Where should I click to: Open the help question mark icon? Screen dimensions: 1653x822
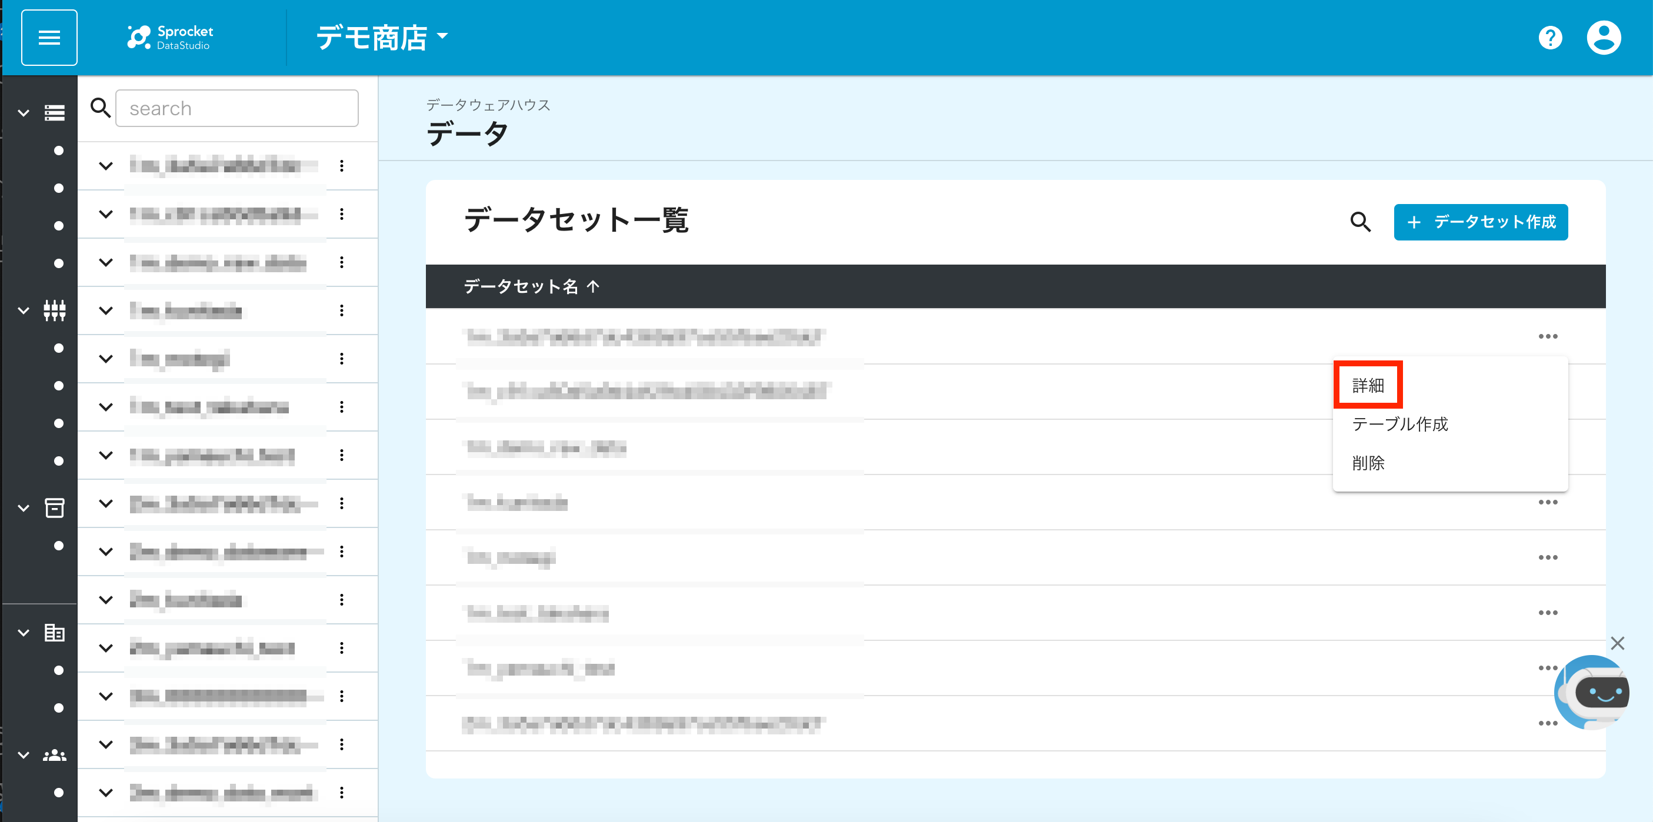tap(1549, 38)
